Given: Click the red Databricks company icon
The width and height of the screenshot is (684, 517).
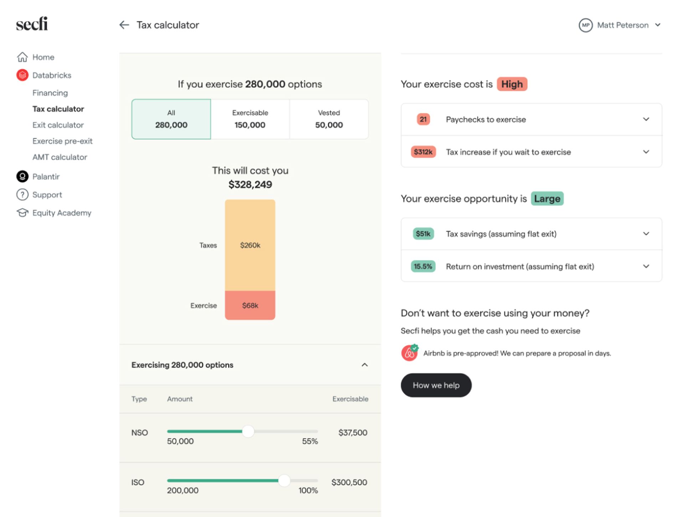Looking at the screenshot, I should click(x=22, y=75).
